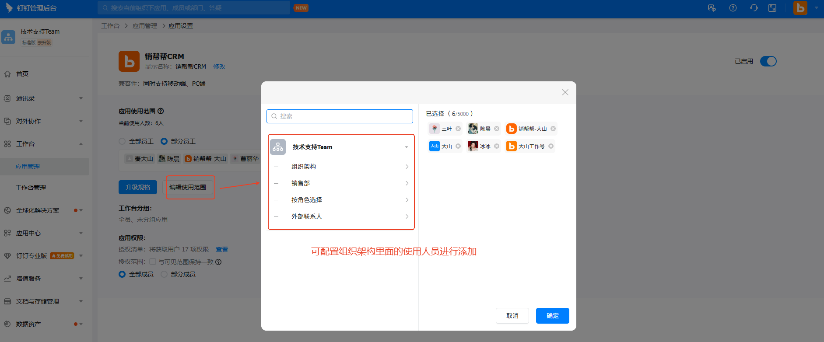Click the help icon beside 与可见范围保持一致
This screenshot has width=824, height=342.
pyautogui.click(x=218, y=262)
